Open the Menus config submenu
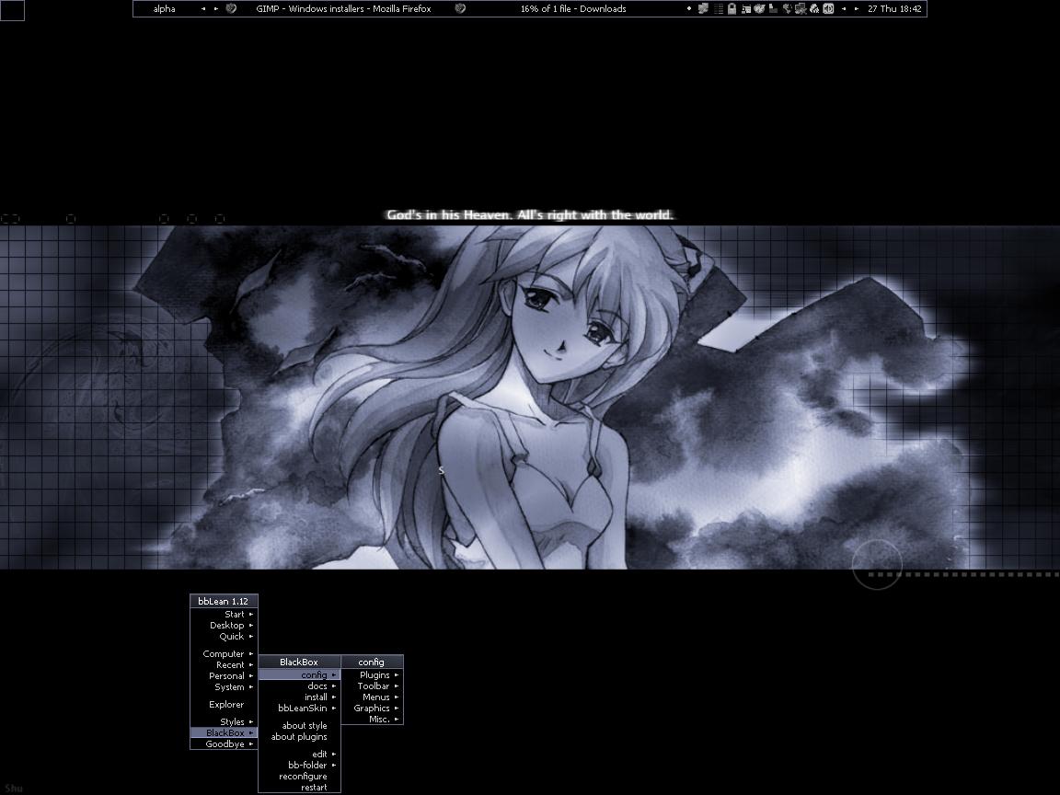 [373, 697]
